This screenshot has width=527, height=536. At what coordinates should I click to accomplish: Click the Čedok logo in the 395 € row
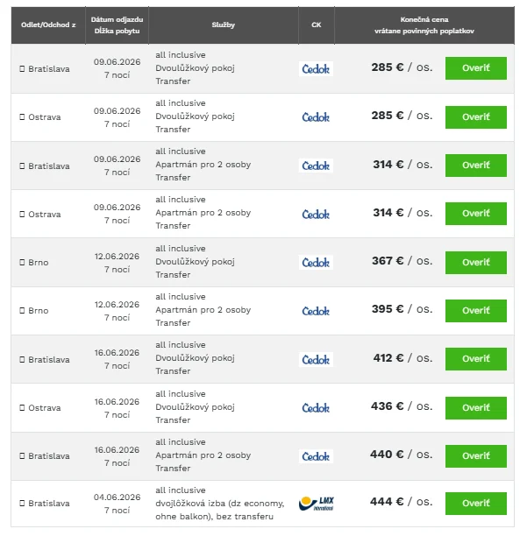pos(316,311)
